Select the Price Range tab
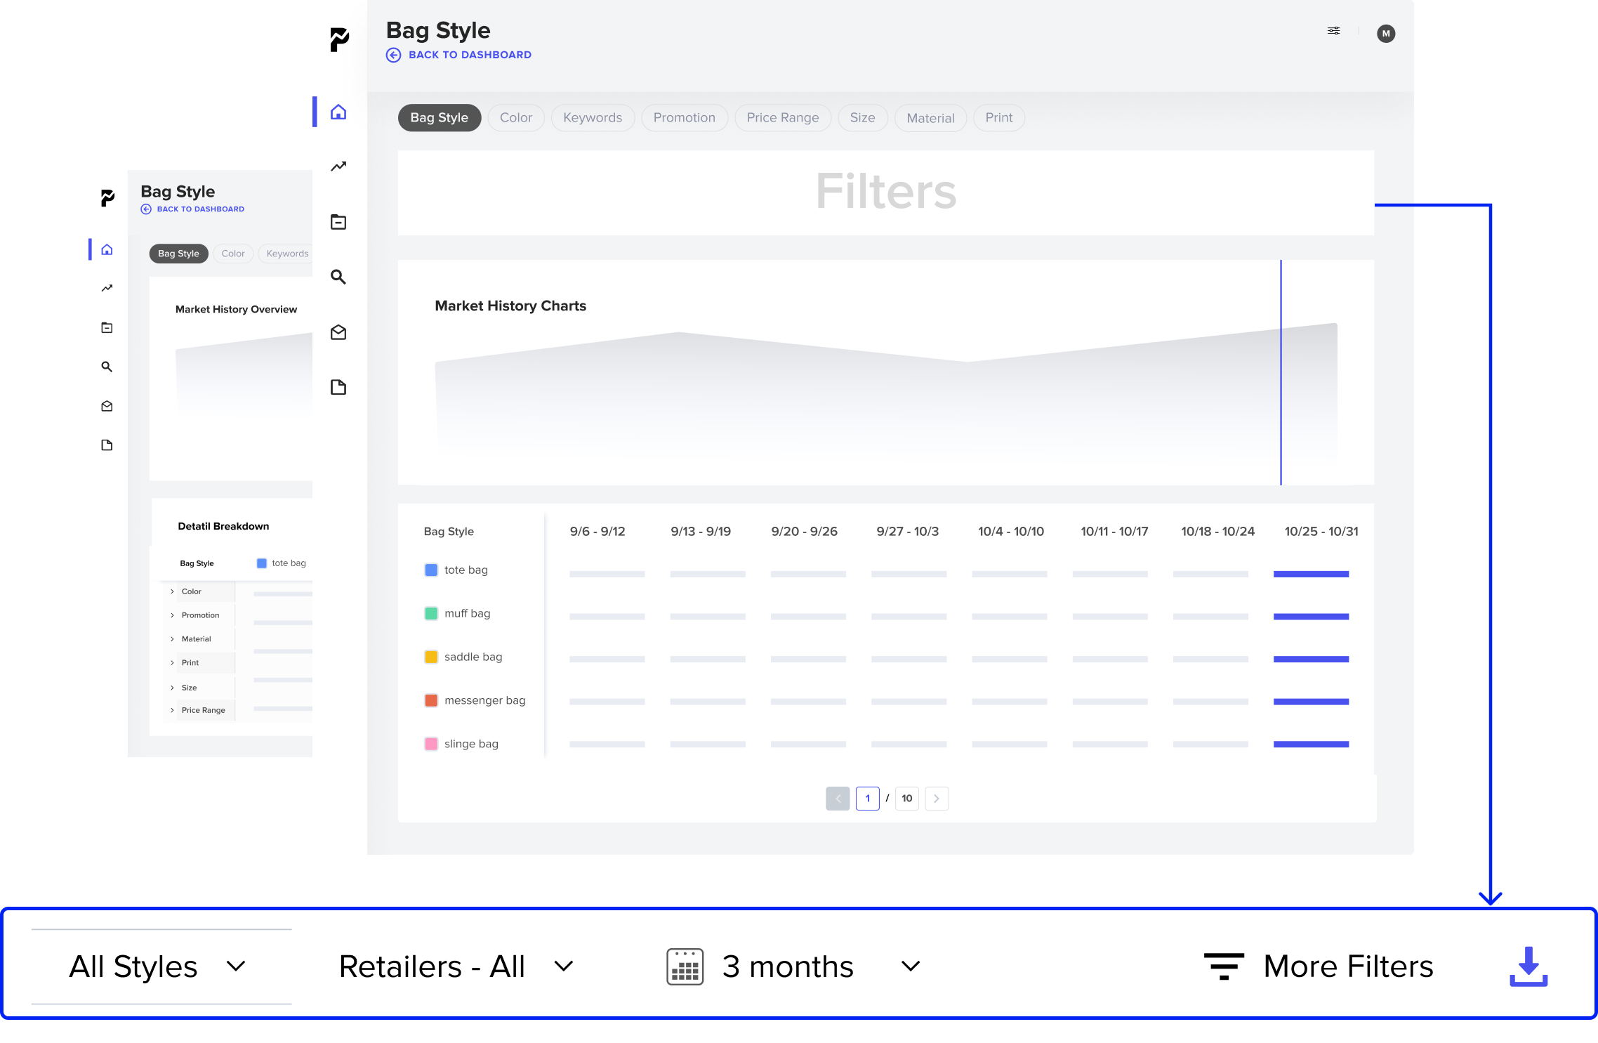 (x=782, y=118)
